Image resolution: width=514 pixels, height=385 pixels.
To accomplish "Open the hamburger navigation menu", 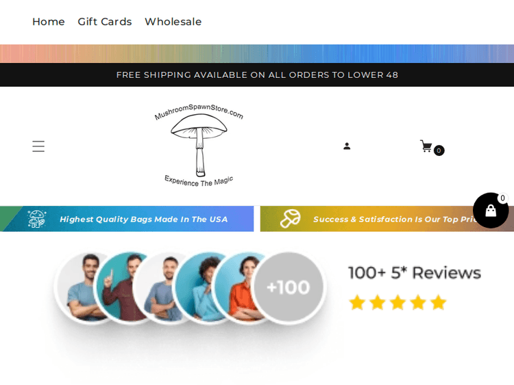I will tap(38, 146).
